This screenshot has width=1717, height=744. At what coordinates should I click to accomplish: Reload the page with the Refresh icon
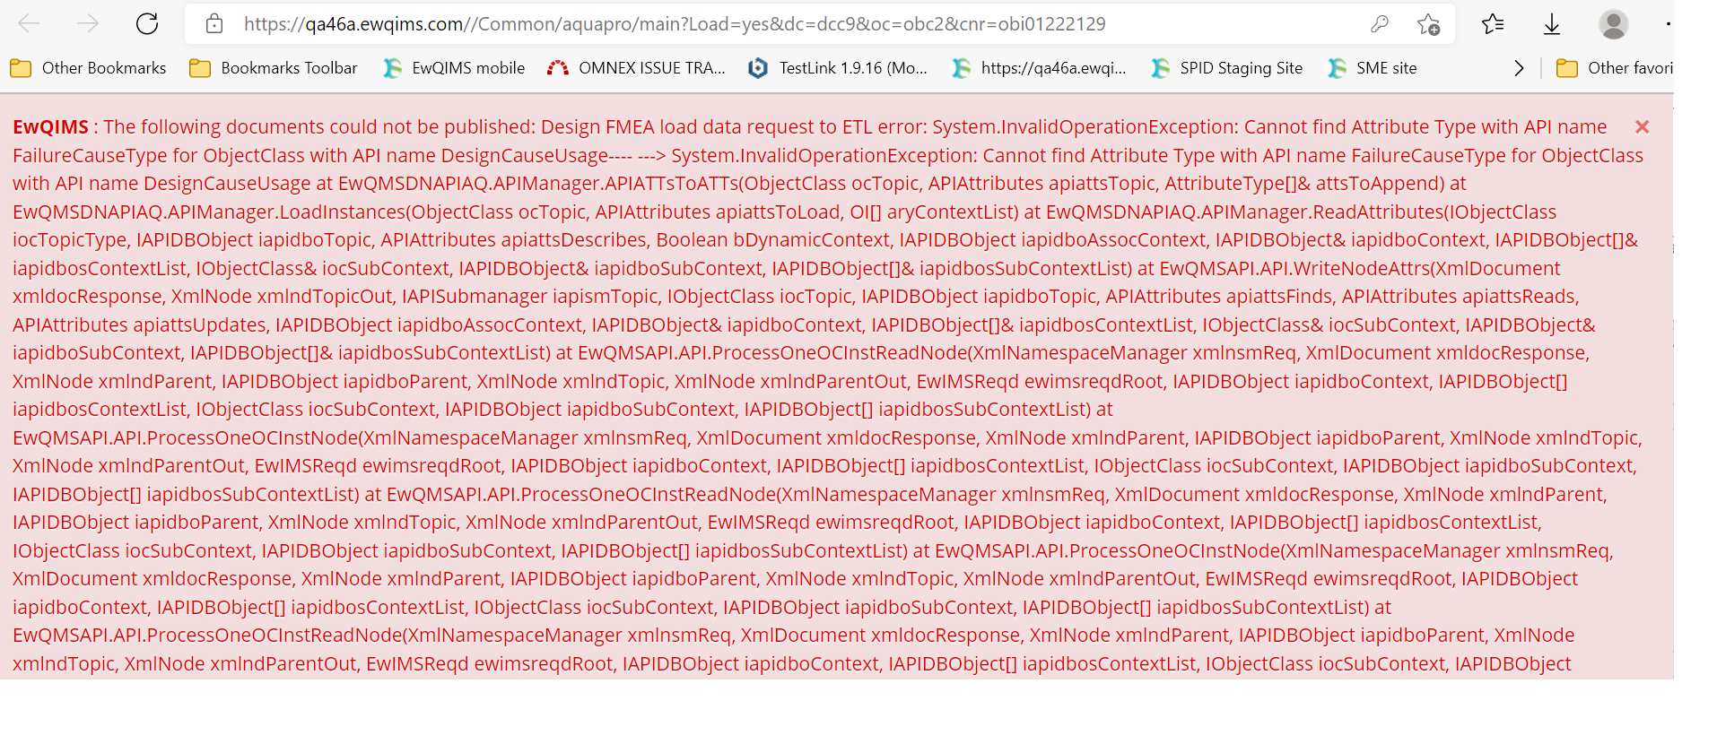coord(147,24)
